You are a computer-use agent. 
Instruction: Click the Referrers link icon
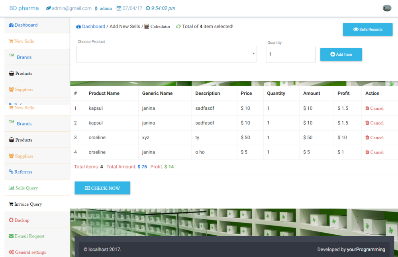coord(11,172)
